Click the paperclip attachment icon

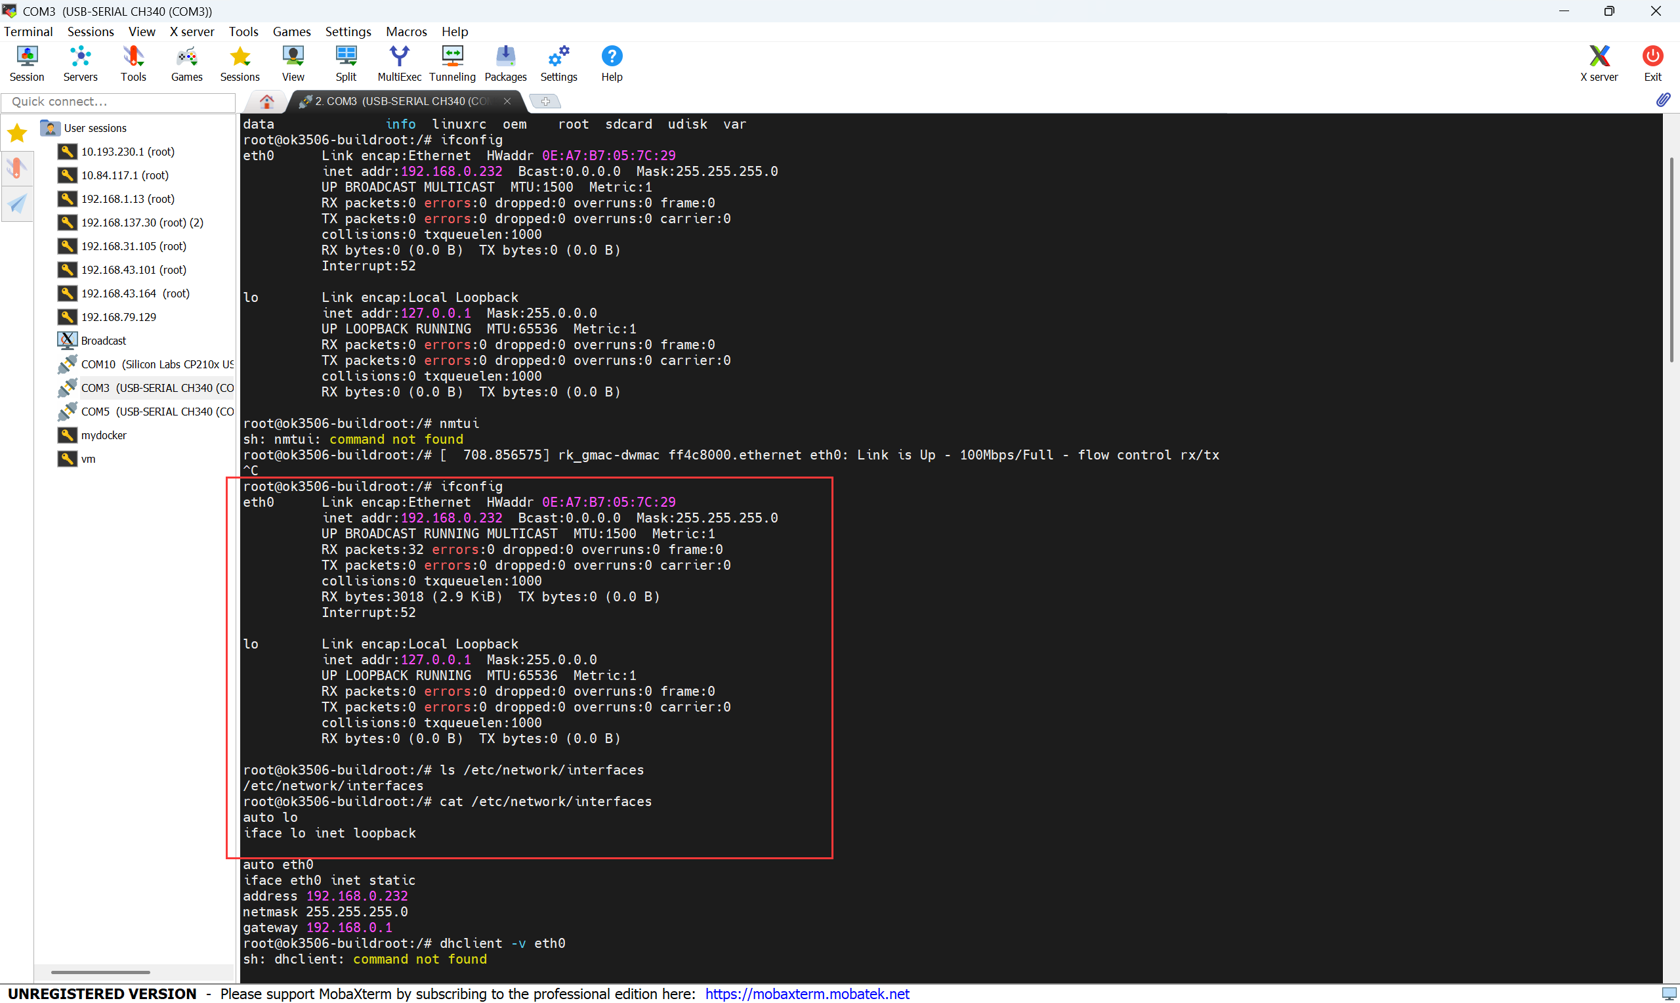click(1662, 100)
